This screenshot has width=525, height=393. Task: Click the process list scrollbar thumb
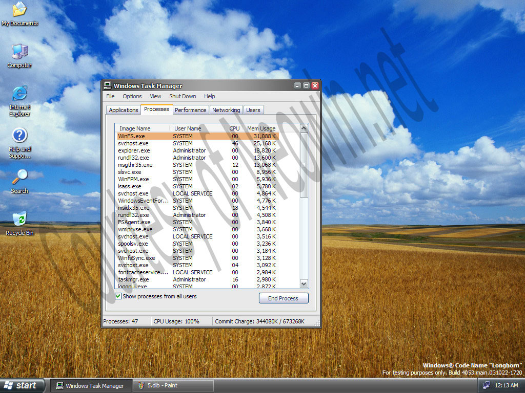pyautogui.click(x=304, y=165)
